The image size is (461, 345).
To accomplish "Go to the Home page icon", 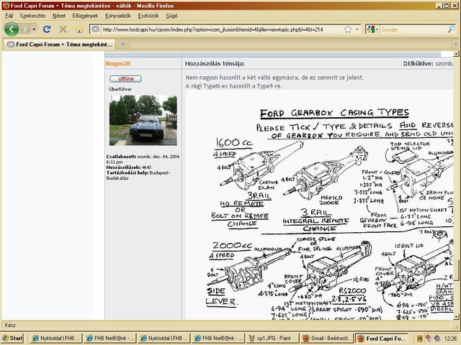I will point(79,29).
